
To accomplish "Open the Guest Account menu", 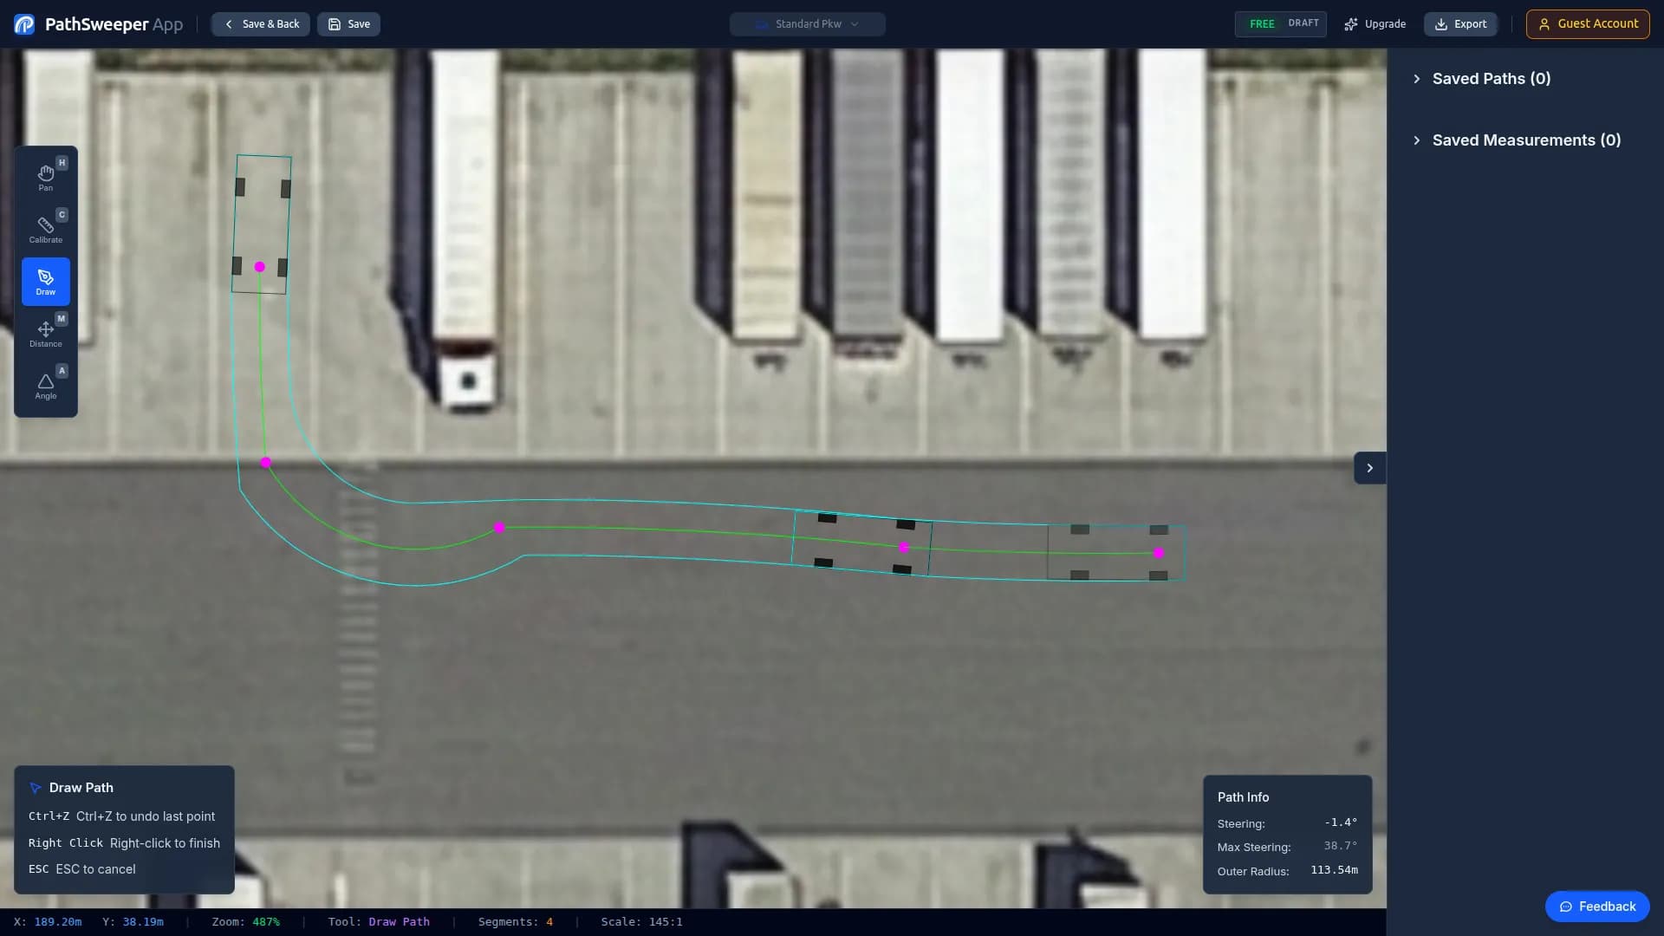I will click(x=1587, y=23).
